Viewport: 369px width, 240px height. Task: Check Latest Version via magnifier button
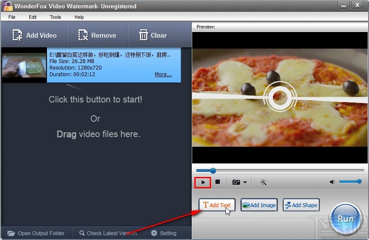(x=108, y=233)
